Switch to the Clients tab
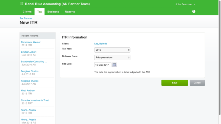221x124 pixels. click(x=27, y=12)
